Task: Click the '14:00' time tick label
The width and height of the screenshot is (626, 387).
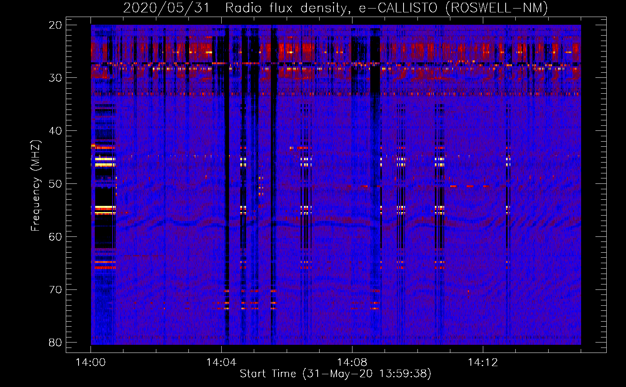Action: tap(91, 363)
